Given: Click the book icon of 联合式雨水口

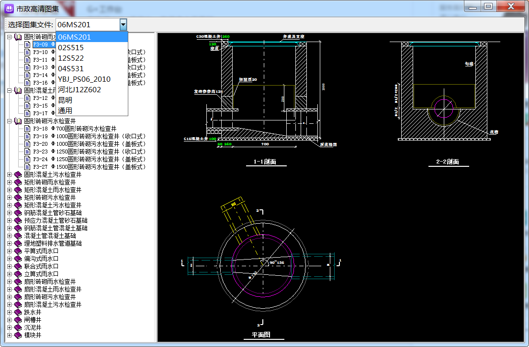Looking at the screenshot, I should pos(18,267).
